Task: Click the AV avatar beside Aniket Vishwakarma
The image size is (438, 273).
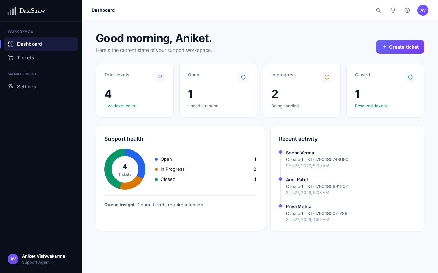Action: (13, 259)
